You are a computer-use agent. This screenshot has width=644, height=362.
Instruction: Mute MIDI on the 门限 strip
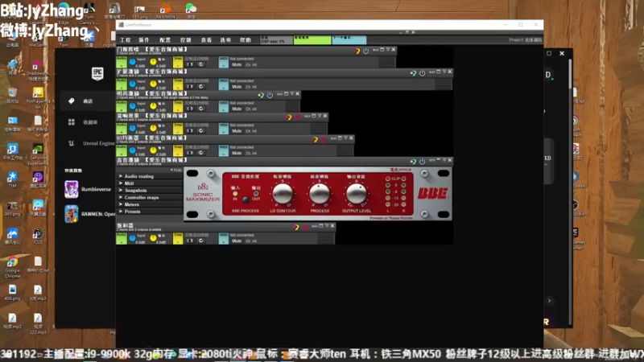237,64
